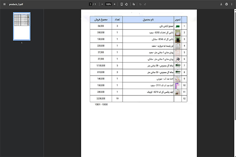Click the 'تعداد' column header
236x157 pixels.
click(117, 19)
